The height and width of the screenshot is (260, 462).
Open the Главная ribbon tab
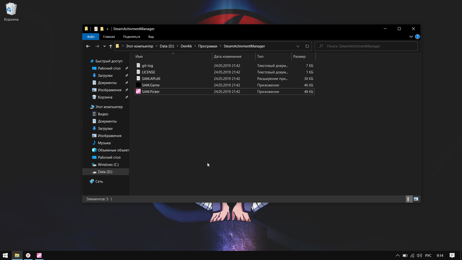click(x=109, y=37)
